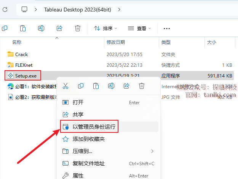Click Paste icon in context menu

click(96, 86)
